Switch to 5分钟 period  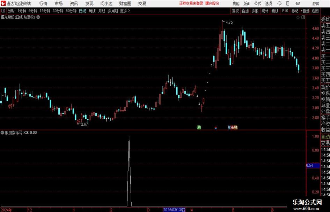(33, 11)
